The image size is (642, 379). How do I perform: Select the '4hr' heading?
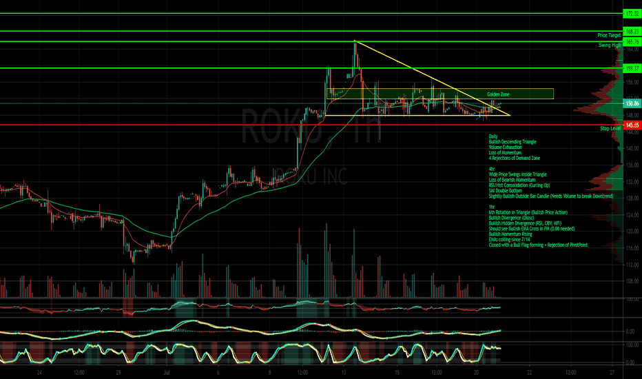pyautogui.click(x=492, y=169)
